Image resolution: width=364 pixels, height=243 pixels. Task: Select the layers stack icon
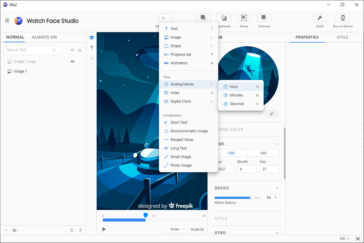pos(91,38)
